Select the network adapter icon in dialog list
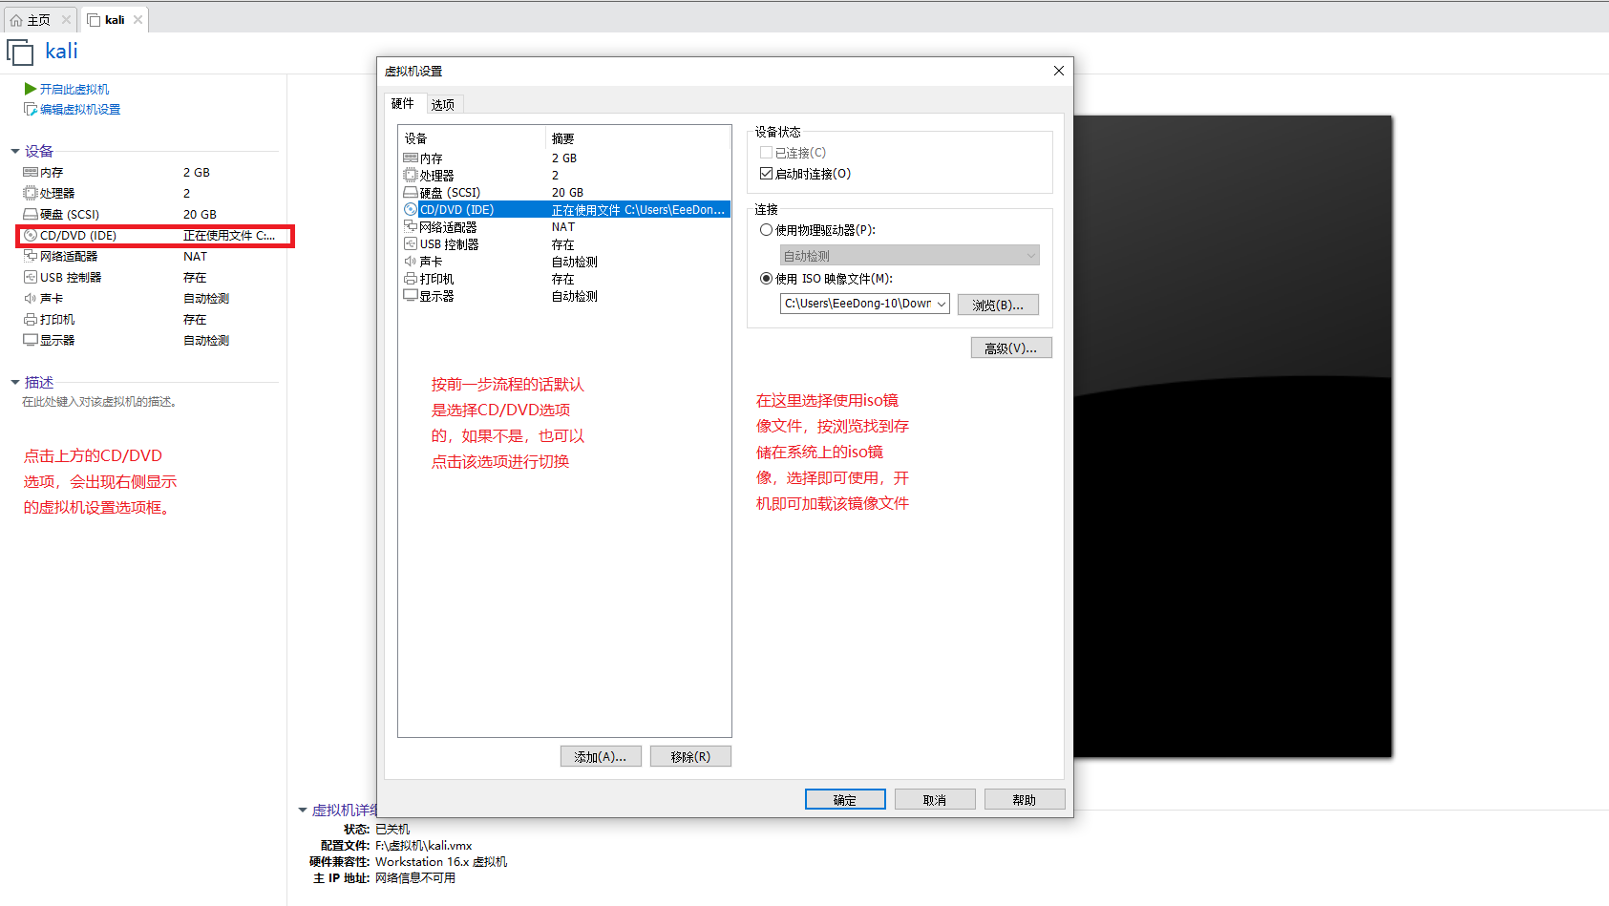The width and height of the screenshot is (1609, 906). (x=411, y=227)
